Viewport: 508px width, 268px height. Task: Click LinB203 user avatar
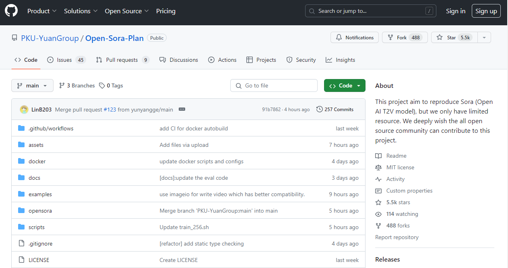coord(24,110)
